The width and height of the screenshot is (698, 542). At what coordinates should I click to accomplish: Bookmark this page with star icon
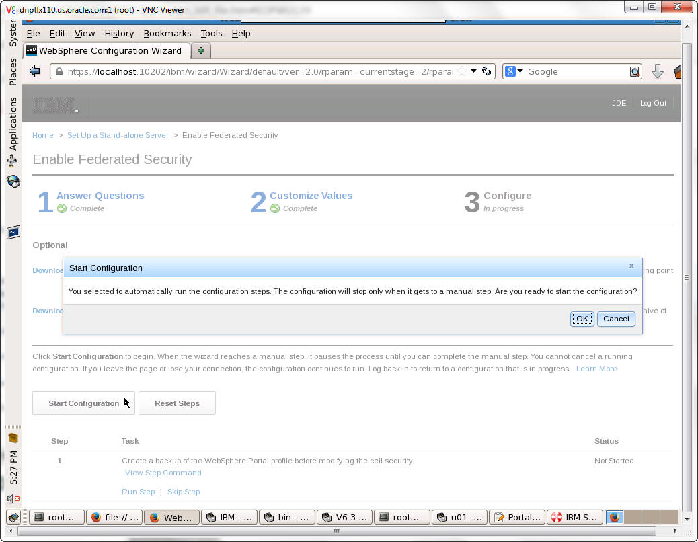[x=462, y=71]
